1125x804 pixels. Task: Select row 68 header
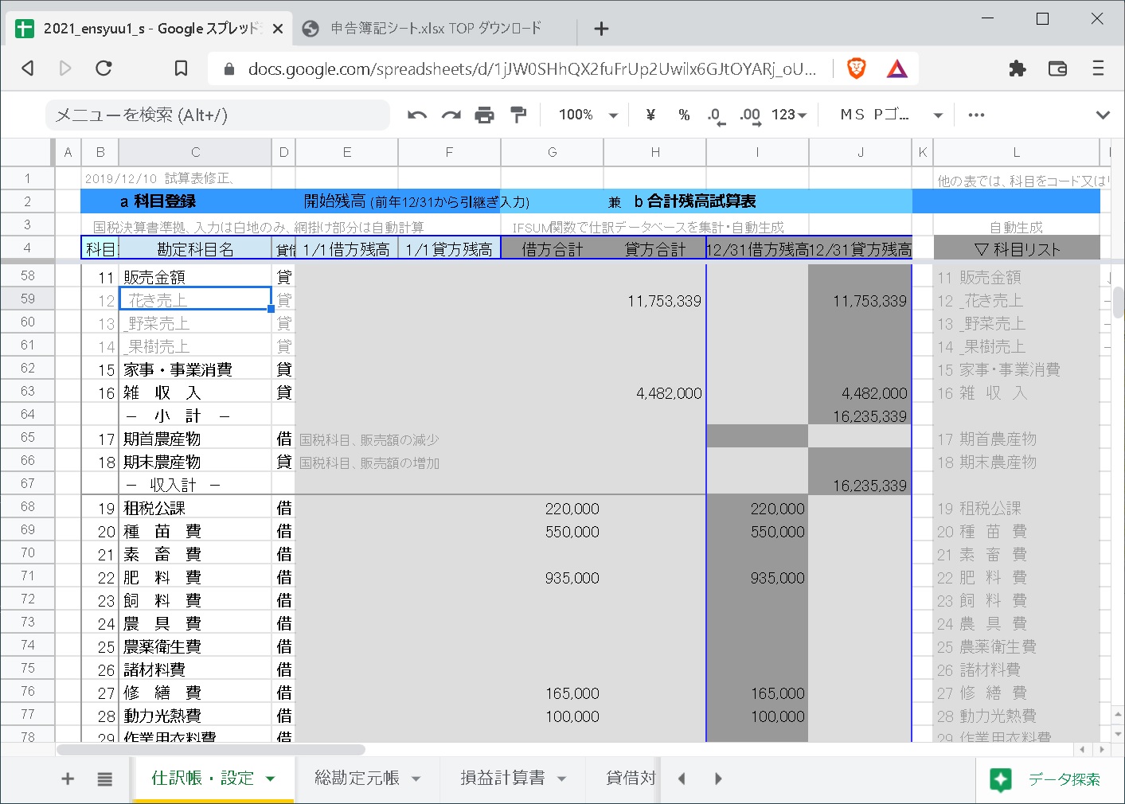coord(28,506)
